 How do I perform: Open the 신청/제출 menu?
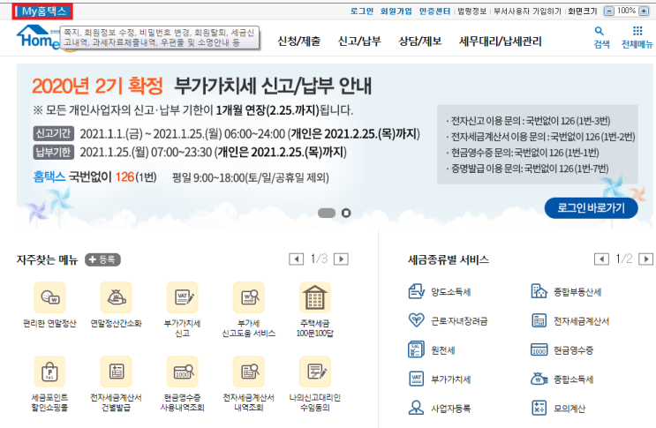tap(298, 41)
